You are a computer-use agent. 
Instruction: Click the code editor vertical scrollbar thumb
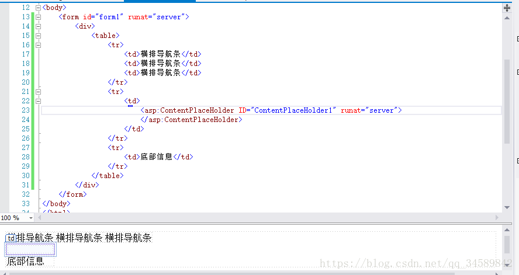coord(507,102)
